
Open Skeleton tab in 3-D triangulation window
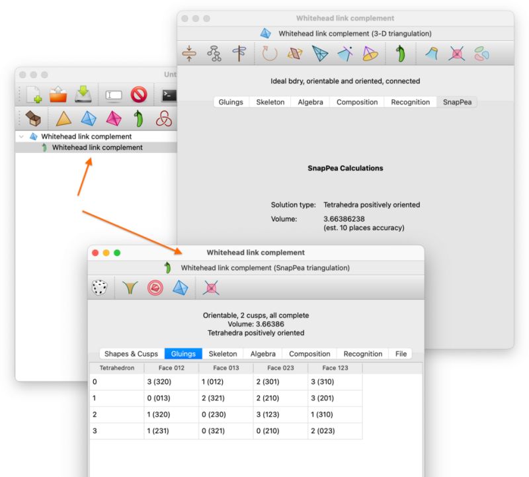coord(270,102)
